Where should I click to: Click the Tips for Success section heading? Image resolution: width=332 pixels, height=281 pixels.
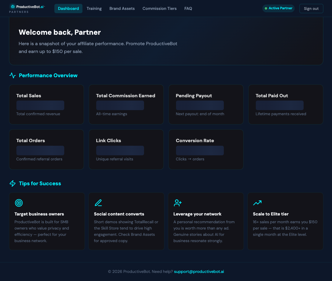(40, 183)
